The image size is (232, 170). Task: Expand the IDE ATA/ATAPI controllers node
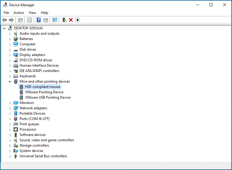[x=10, y=71]
